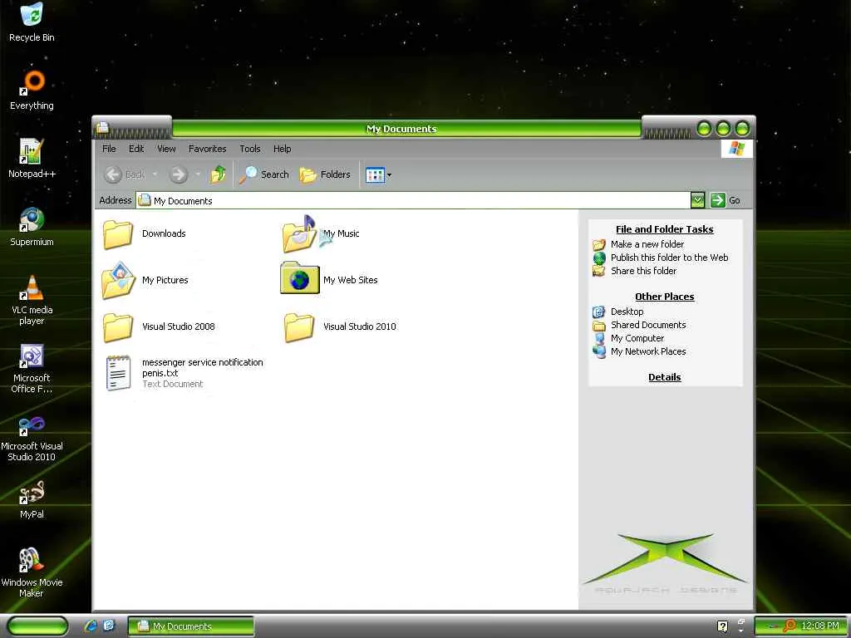Open the Edit menu

coord(136,149)
